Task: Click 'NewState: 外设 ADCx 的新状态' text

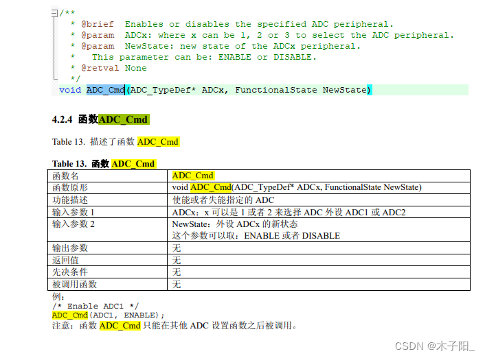Action: (x=235, y=224)
